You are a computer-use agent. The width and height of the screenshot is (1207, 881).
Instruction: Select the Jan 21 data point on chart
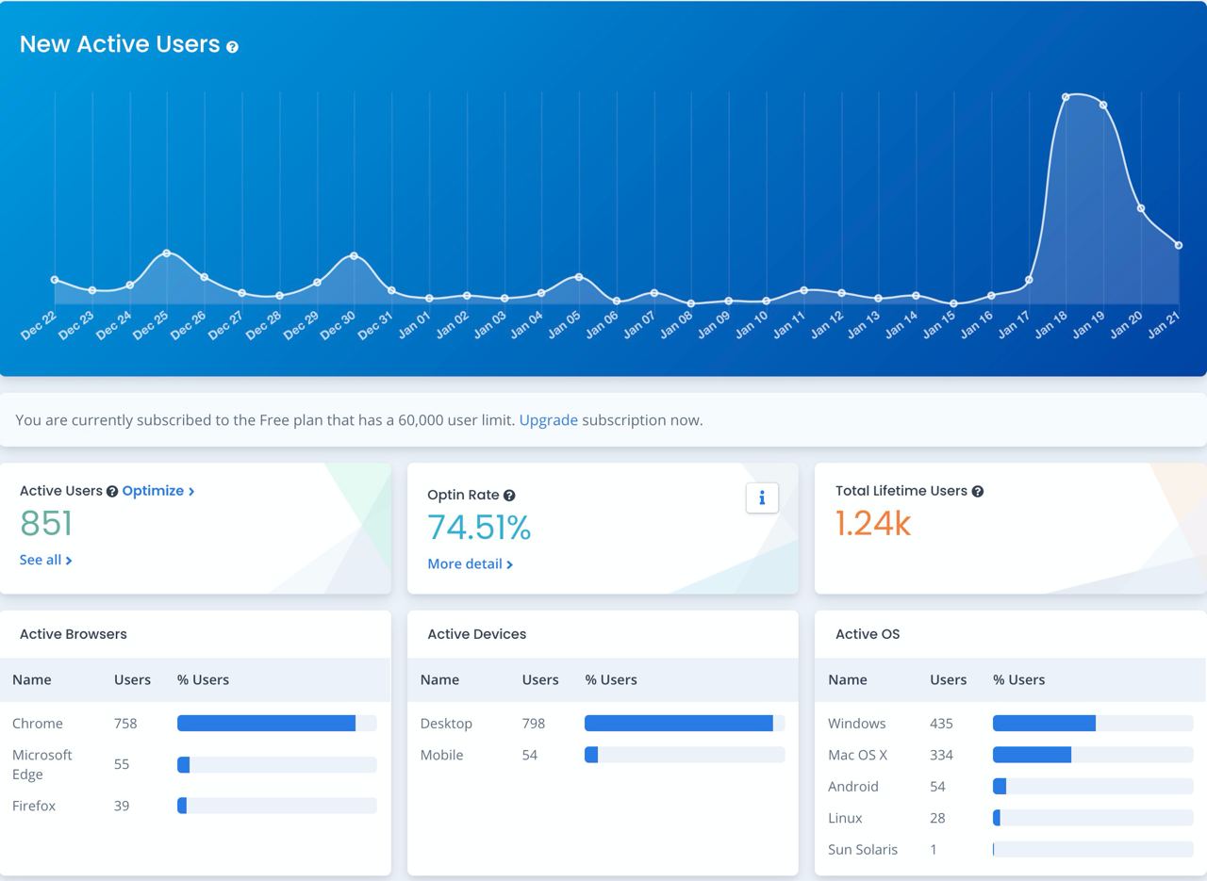(1179, 245)
